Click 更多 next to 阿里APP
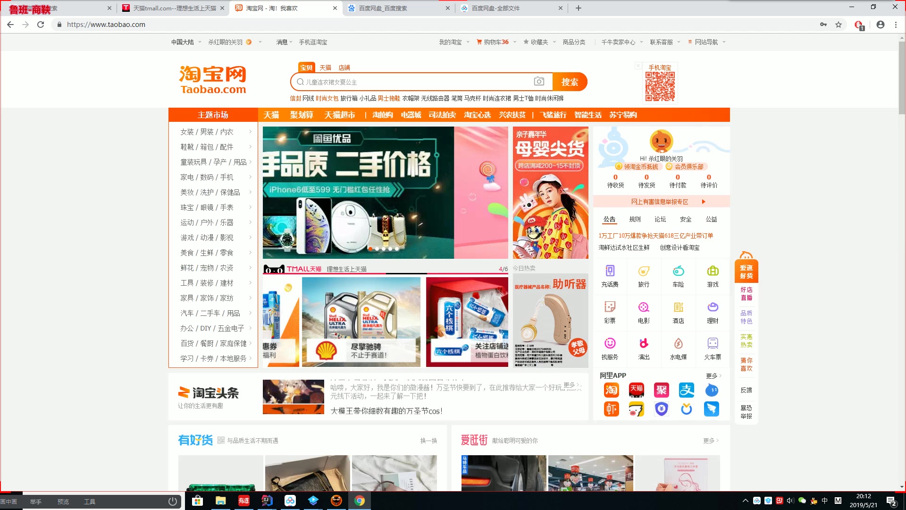 coord(713,376)
